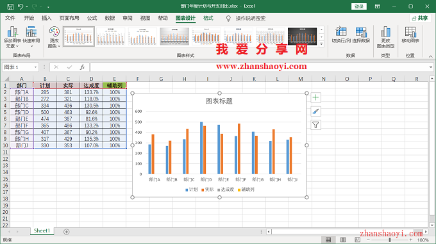The height and width of the screenshot is (244, 436).
Task: Click the Name Box showing 图表 1
Action: click(x=21, y=67)
